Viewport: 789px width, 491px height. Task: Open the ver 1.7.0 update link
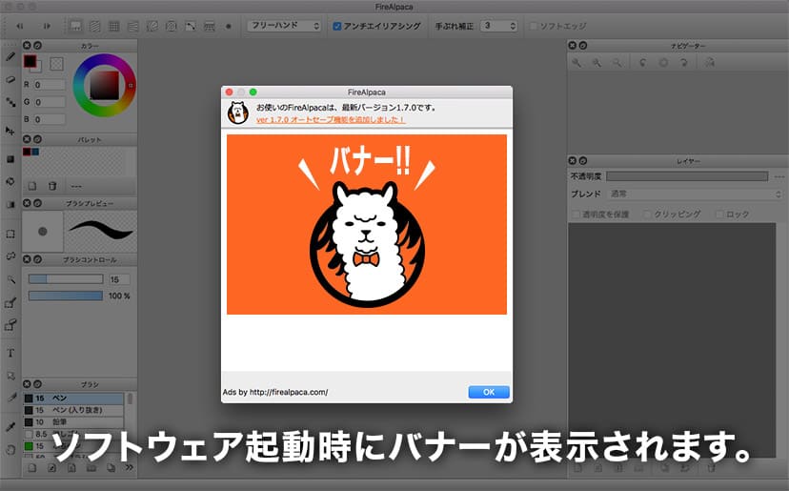(x=331, y=120)
